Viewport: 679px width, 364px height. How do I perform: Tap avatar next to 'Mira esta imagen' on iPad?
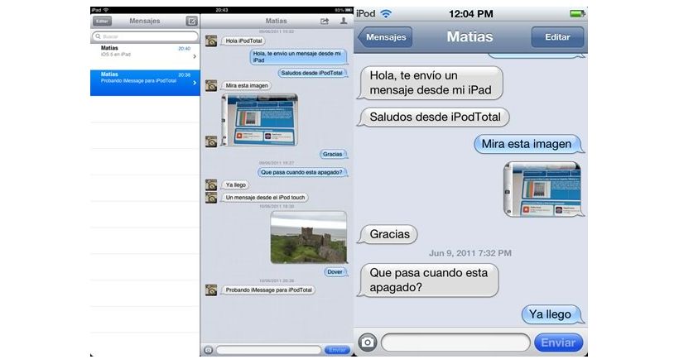click(211, 85)
